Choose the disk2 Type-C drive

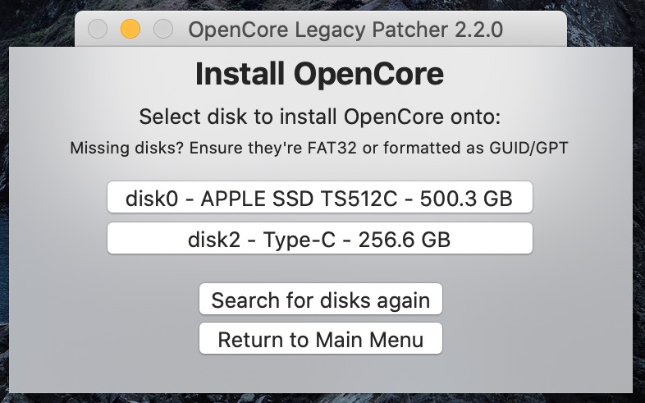[x=319, y=239]
